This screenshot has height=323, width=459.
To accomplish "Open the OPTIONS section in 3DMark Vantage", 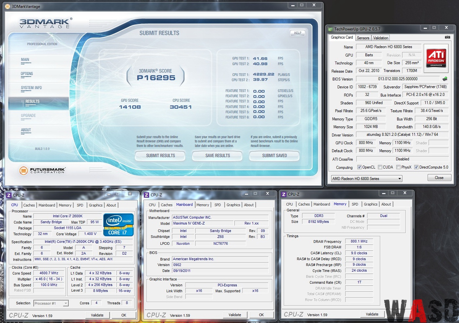I will point(27,74).
